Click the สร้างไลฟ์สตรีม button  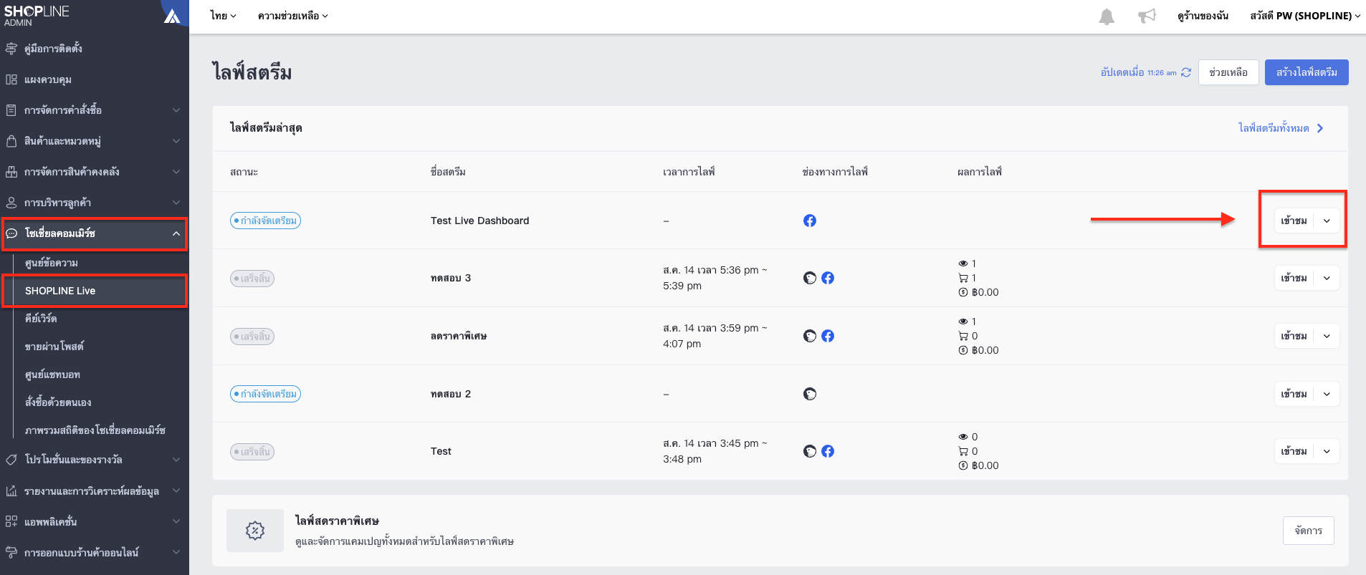click(1307, 72)
